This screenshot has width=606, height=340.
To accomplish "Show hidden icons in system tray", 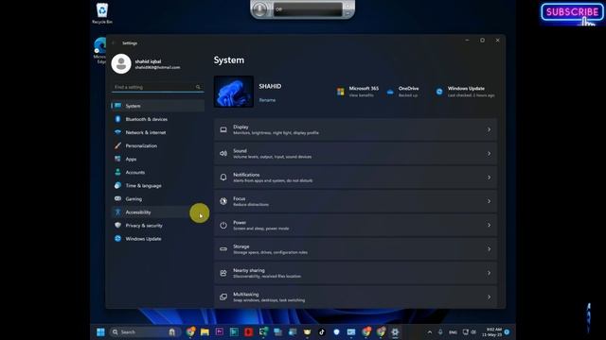I will tap(429, 331).
